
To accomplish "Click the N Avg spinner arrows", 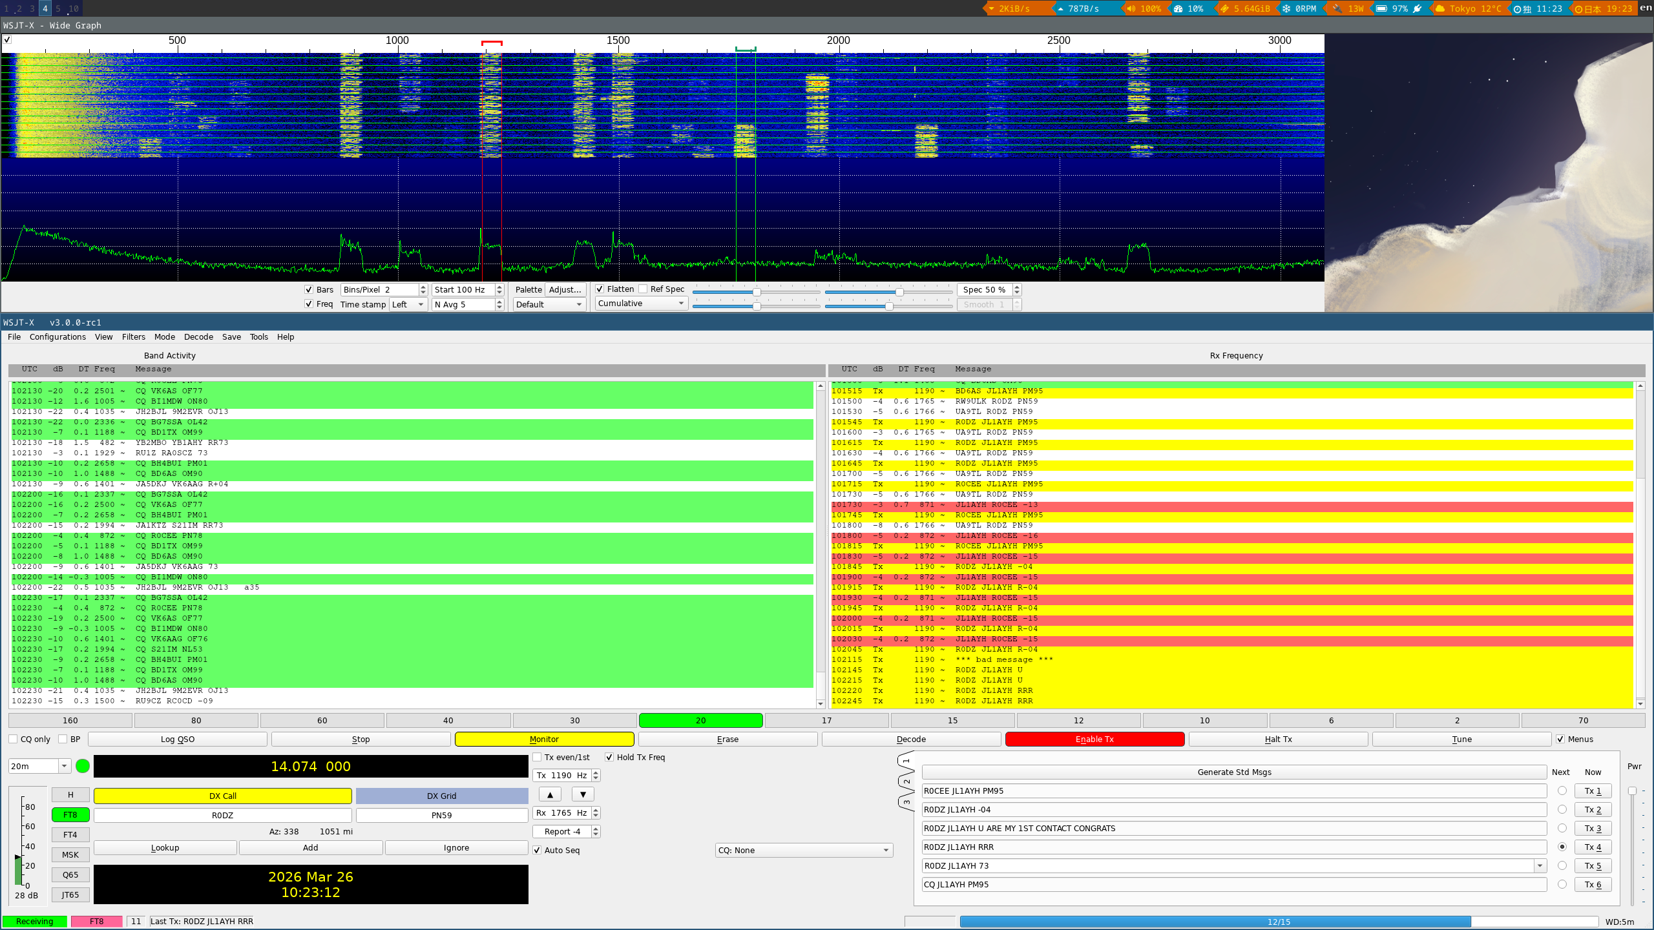I will pyautogui.click(x=499, y=304).
